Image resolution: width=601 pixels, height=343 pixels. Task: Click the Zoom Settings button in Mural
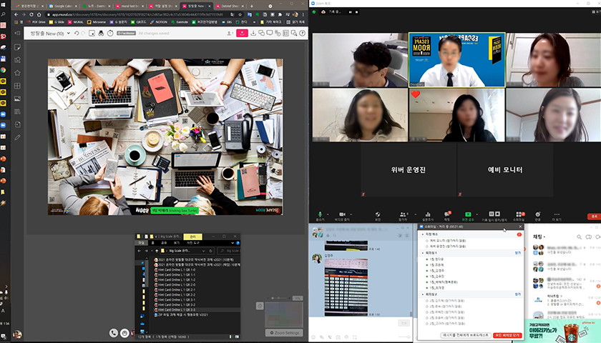[x=284, y=333]
